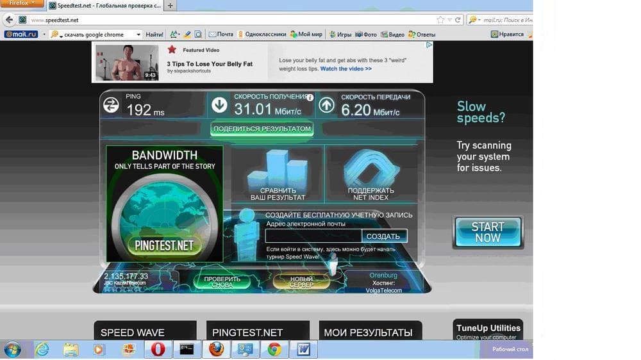Click Проверить снова test again button
Image resolution: width=641 pixels, height=360 pixels.
pos(222,282)
